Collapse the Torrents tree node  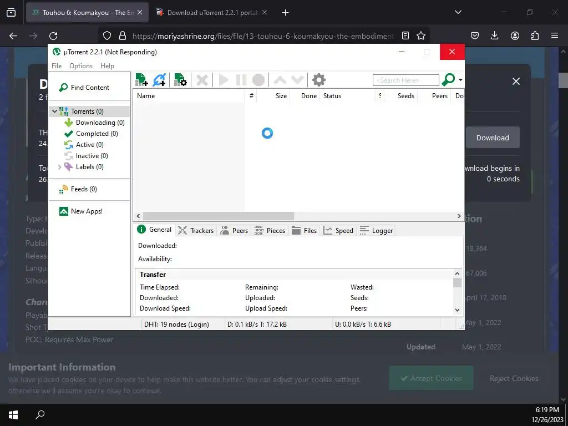(x=54, y=111)
